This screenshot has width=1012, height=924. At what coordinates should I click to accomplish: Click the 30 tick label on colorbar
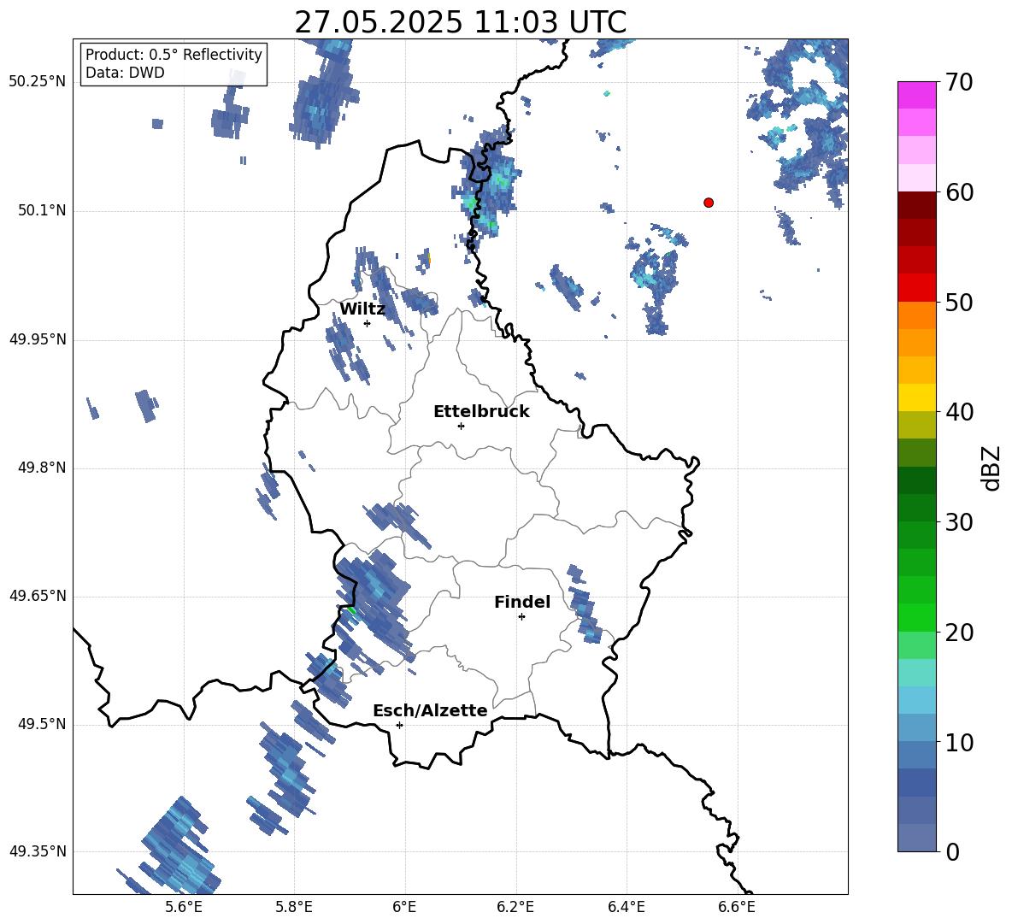(x=959, y=522)
